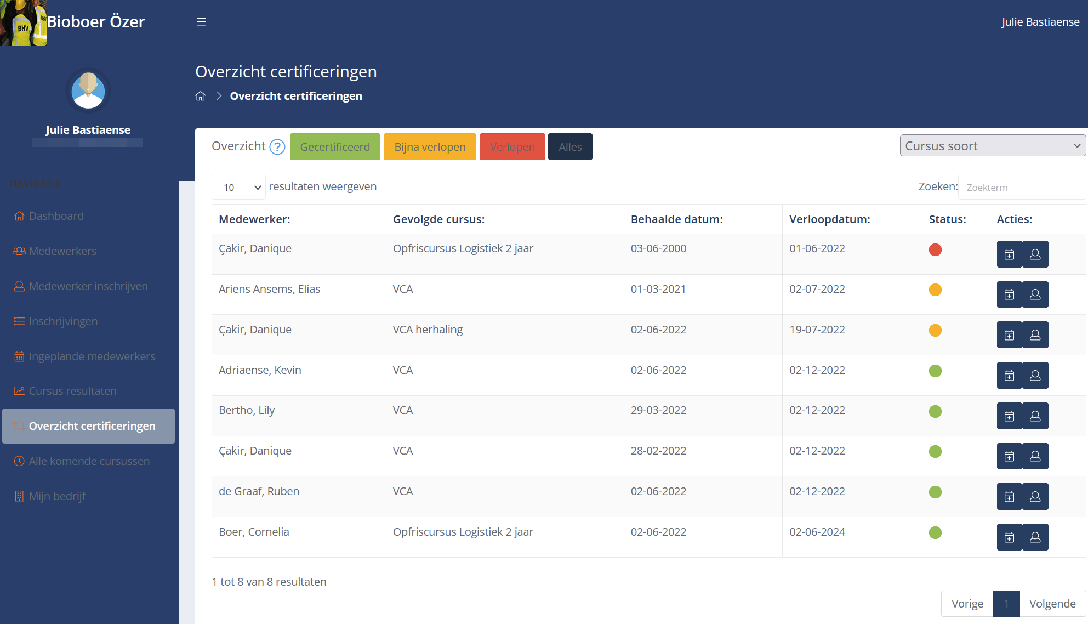Click the hamburger menu icon in header

click(x=201, y=22)
